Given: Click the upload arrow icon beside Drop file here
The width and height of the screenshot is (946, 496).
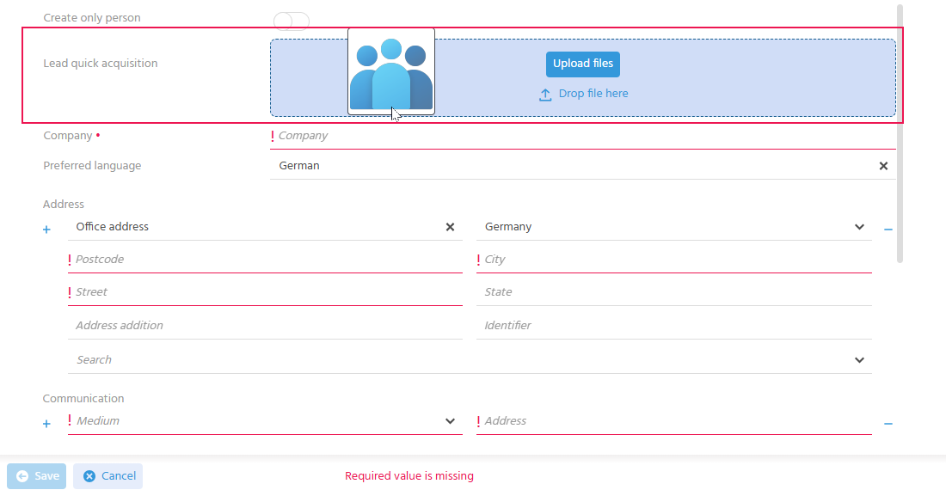Looking at the screenshot, I should point(545,95).
